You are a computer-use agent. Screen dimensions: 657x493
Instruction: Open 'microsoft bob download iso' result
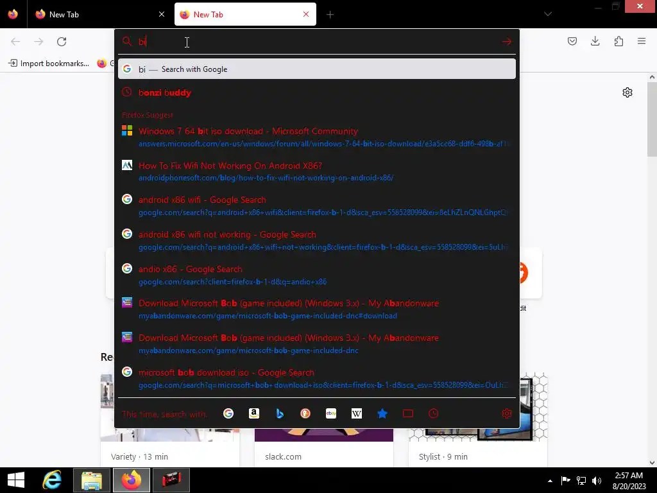(x=317, y=379)
